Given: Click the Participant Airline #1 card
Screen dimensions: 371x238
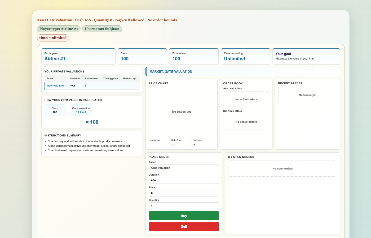Looking at the screenshot, I should click(x=78, y=56).
